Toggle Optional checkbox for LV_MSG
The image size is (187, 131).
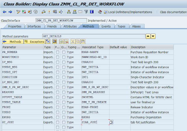pyautogui.click(x=64, y=62)
